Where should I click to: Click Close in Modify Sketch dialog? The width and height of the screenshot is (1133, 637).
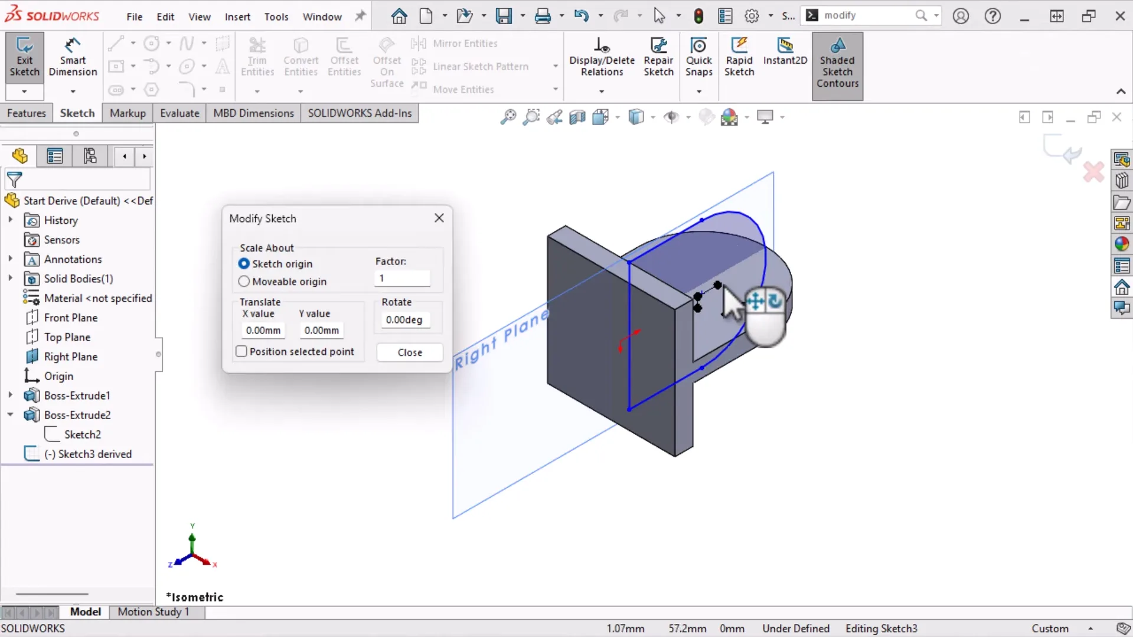pos(410,352)
